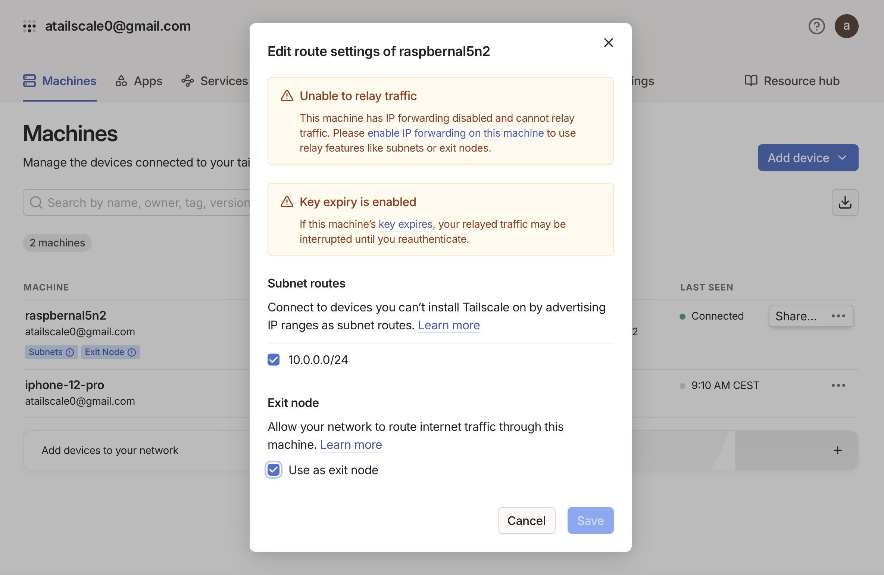
Task: Click the user avatar icon
Action: [846, 26]
